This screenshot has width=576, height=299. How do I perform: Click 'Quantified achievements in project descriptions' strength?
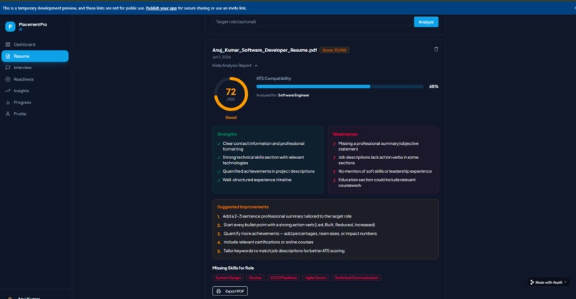(269, 171)
